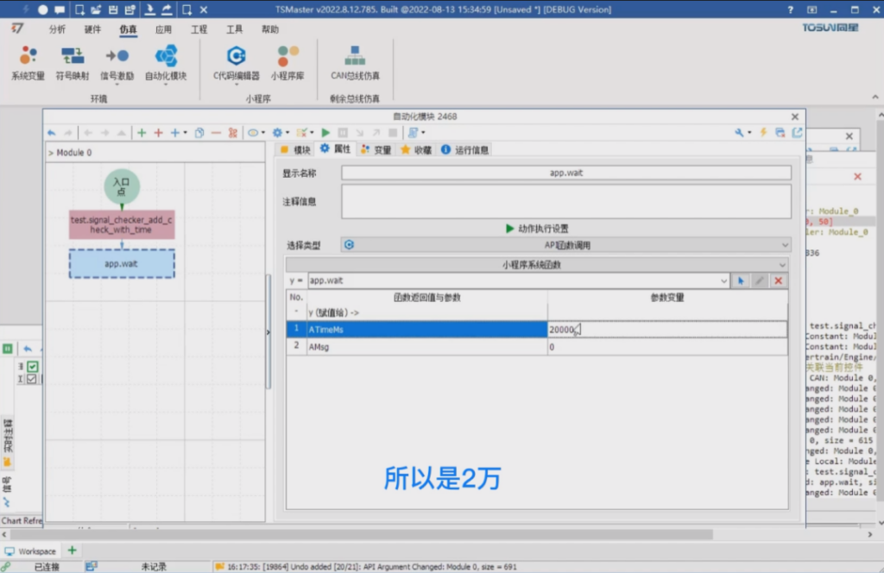Click the copy icon in automation toolbar
Image resolution: width=884 pixels, height=573 pixels.
[199, 133]
